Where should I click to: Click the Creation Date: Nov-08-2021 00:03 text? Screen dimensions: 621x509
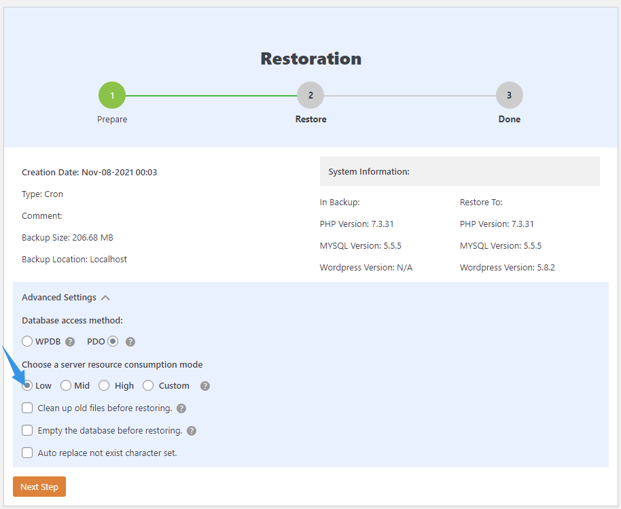pyautogui.click(x=90, y=173)
